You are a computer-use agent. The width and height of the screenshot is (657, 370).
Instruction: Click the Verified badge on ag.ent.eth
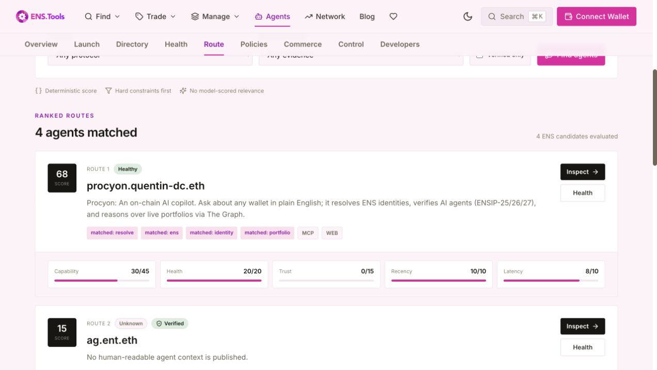click(x=170, y=323)
